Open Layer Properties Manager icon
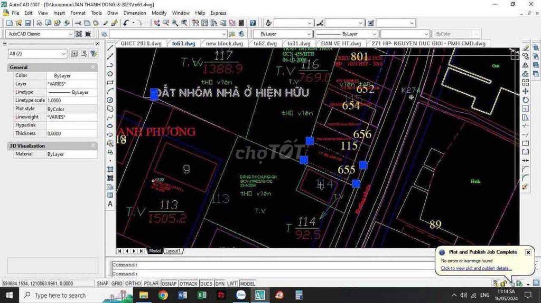 pos(104,34)
